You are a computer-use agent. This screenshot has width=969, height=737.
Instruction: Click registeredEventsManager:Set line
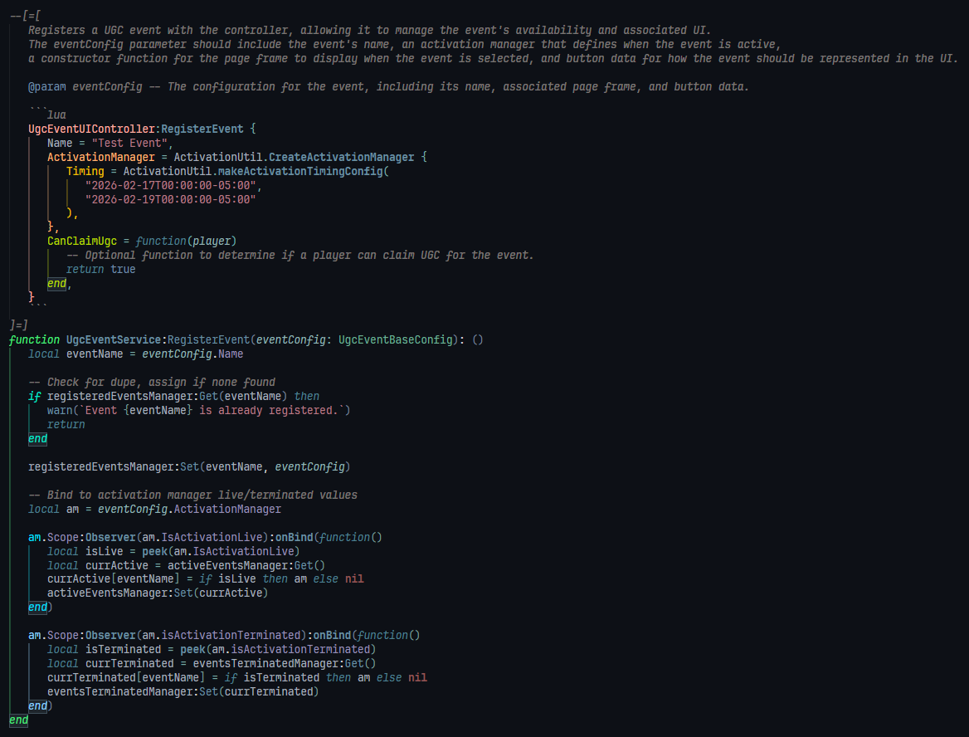tap(189, 466)
